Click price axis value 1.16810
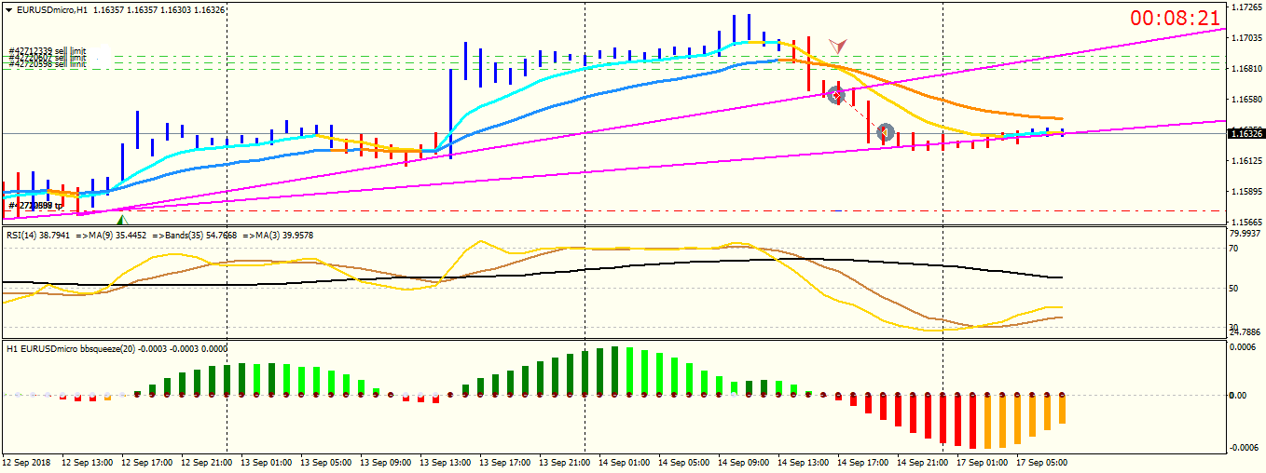1266x473 pixels. click(x=1246, y=69)
